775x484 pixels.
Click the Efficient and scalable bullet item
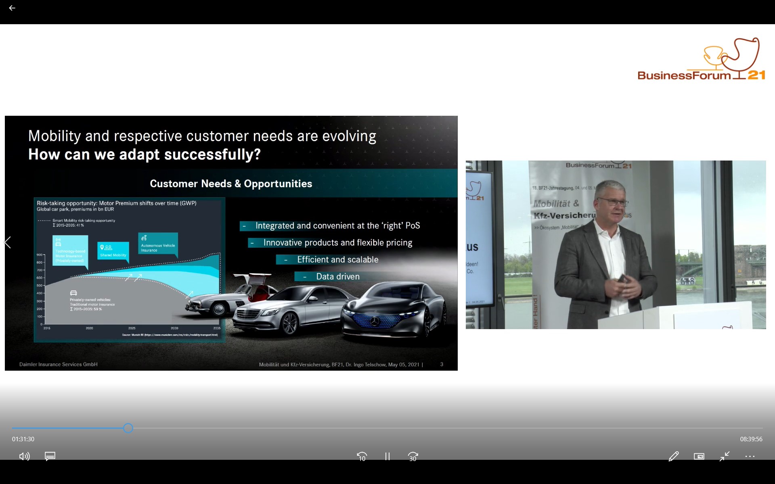[x=337, y=260]
